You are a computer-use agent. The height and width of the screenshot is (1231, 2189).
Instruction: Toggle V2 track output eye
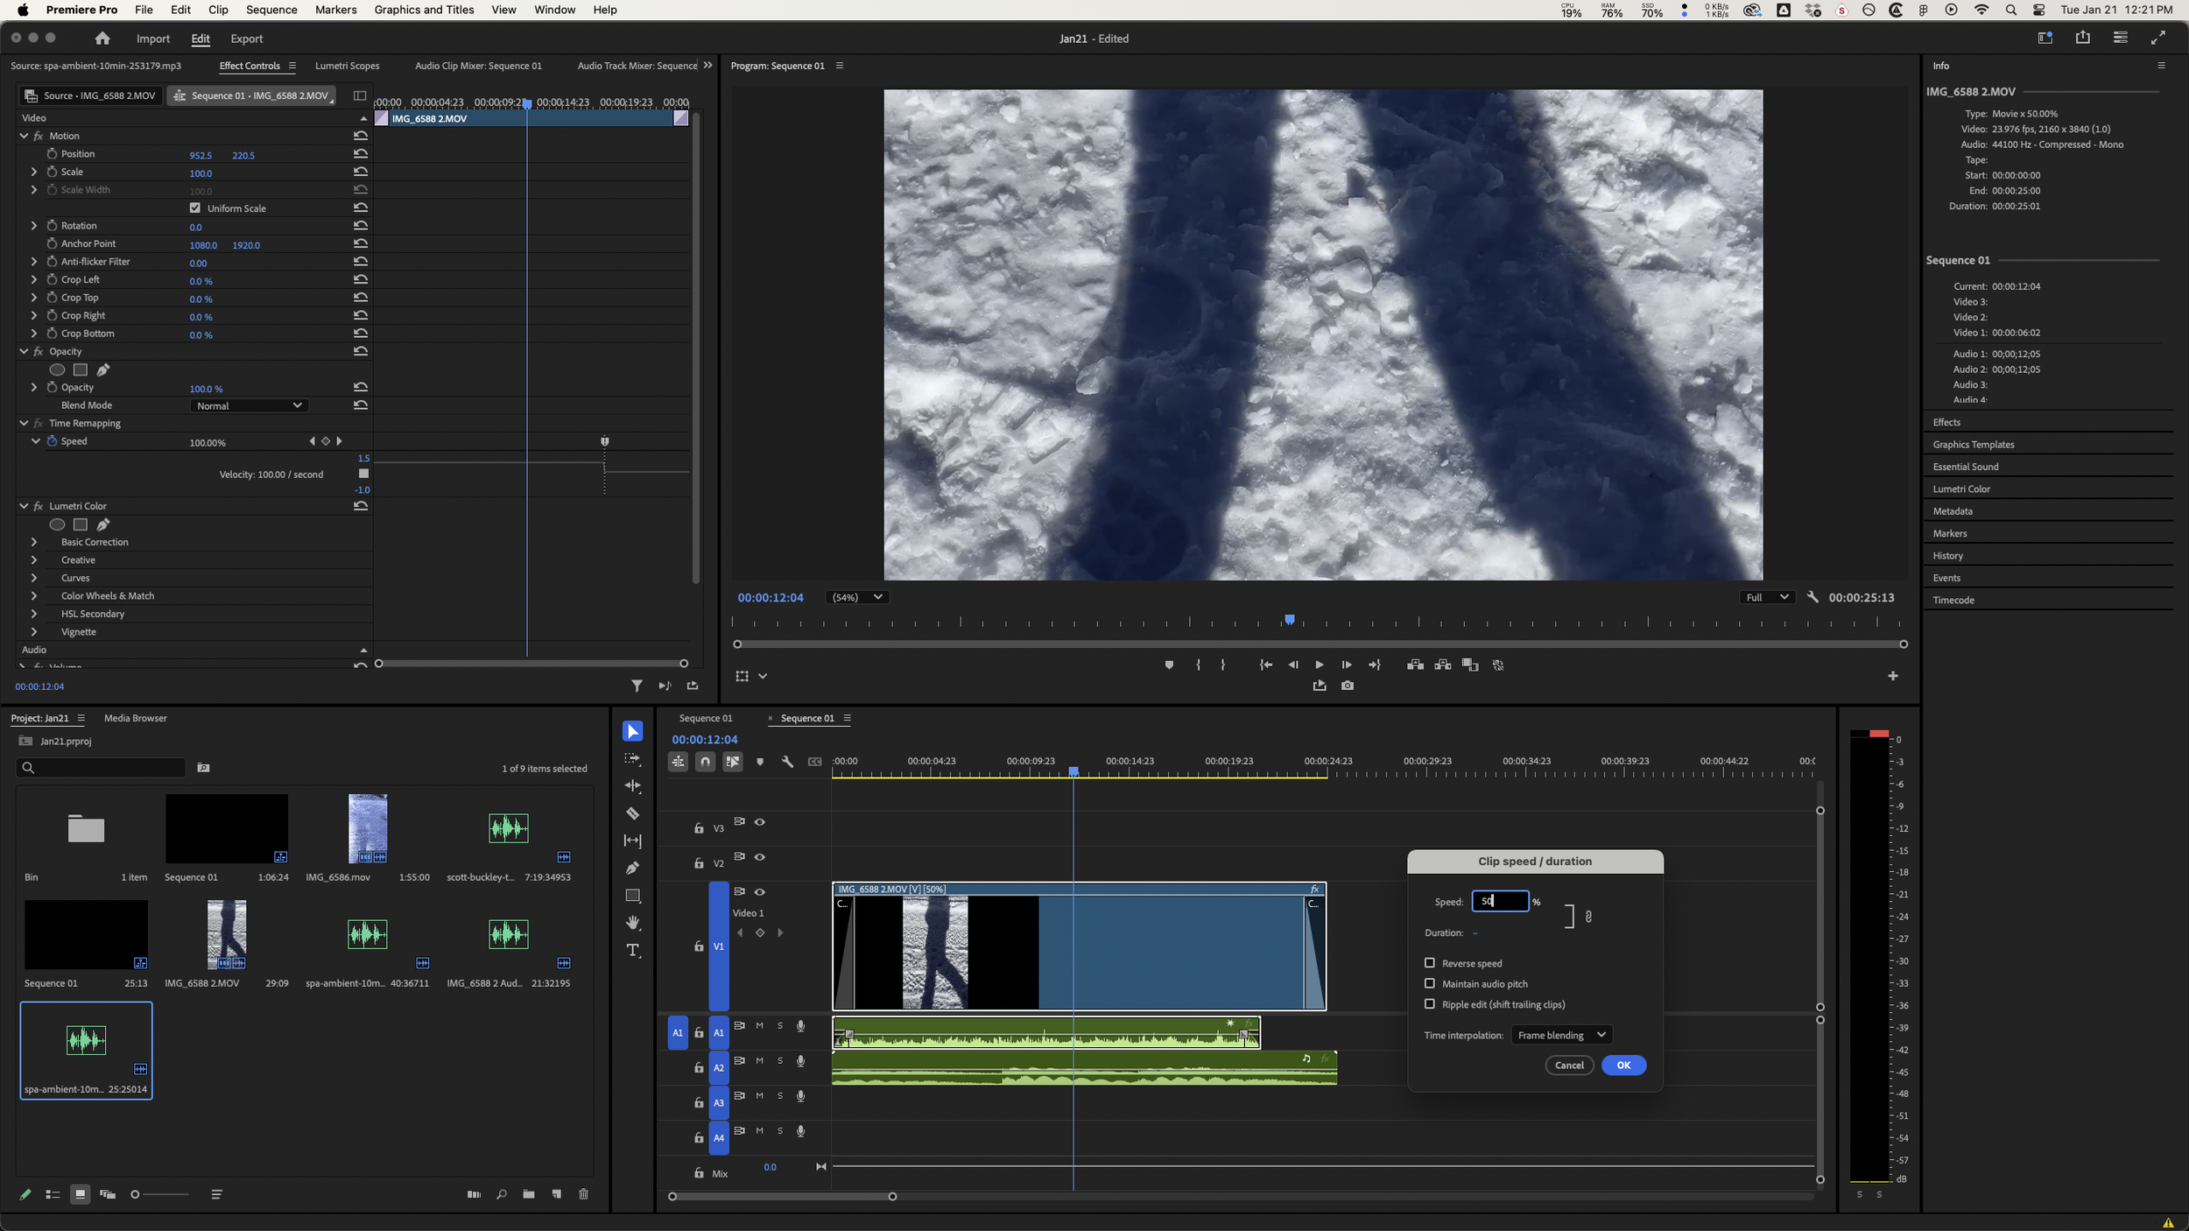pos(760,857)
